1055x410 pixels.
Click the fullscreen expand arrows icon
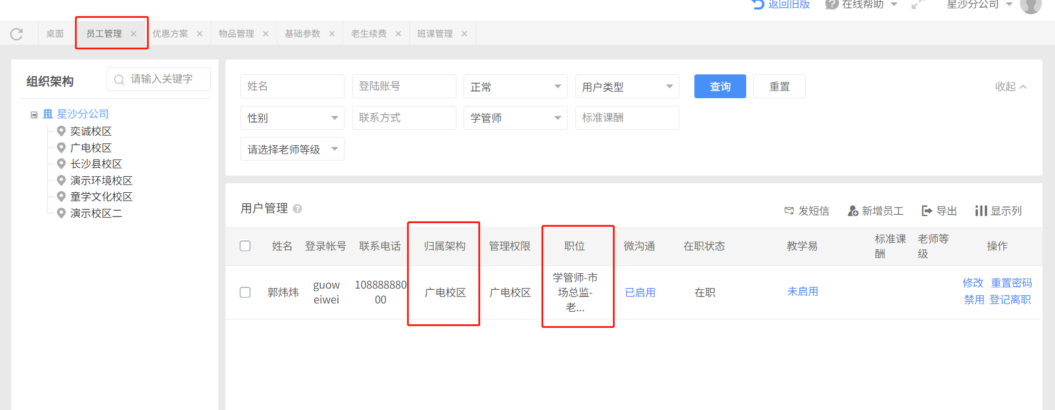coord(918,4)
